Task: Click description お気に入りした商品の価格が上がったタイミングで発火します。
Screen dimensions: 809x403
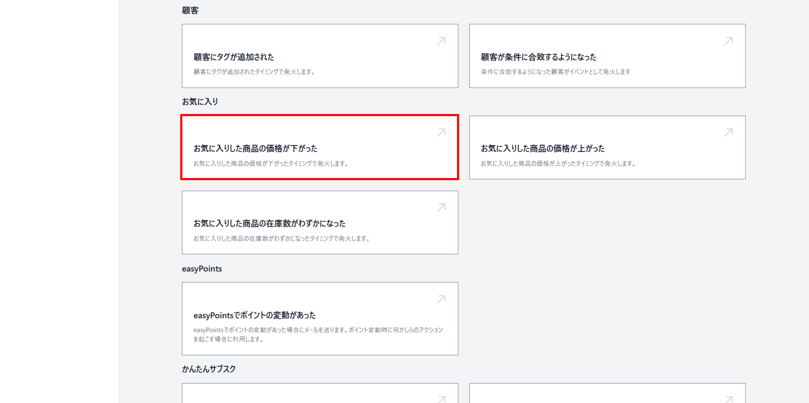Action: tap(558, 163)
